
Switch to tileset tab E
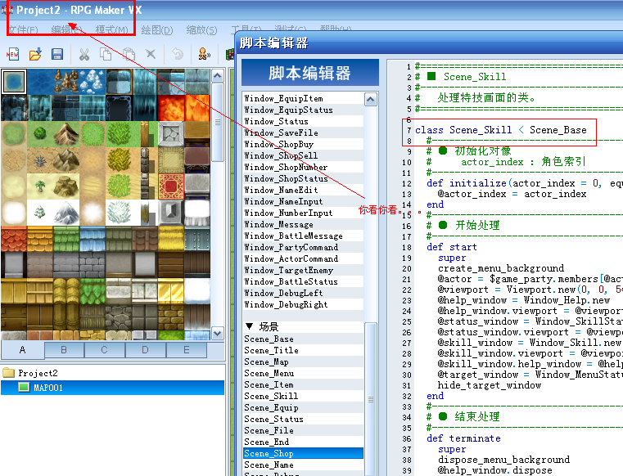[x=187, y=350]
